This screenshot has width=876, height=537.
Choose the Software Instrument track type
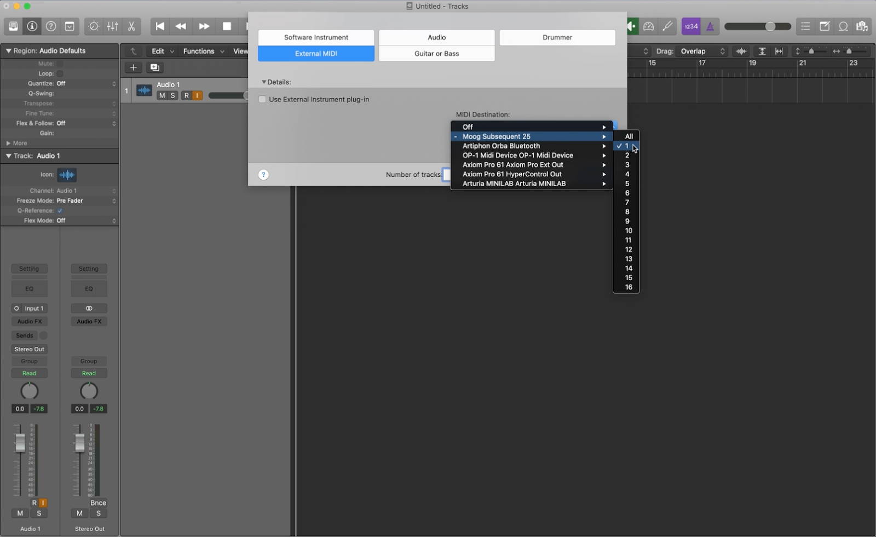point(316,37)
